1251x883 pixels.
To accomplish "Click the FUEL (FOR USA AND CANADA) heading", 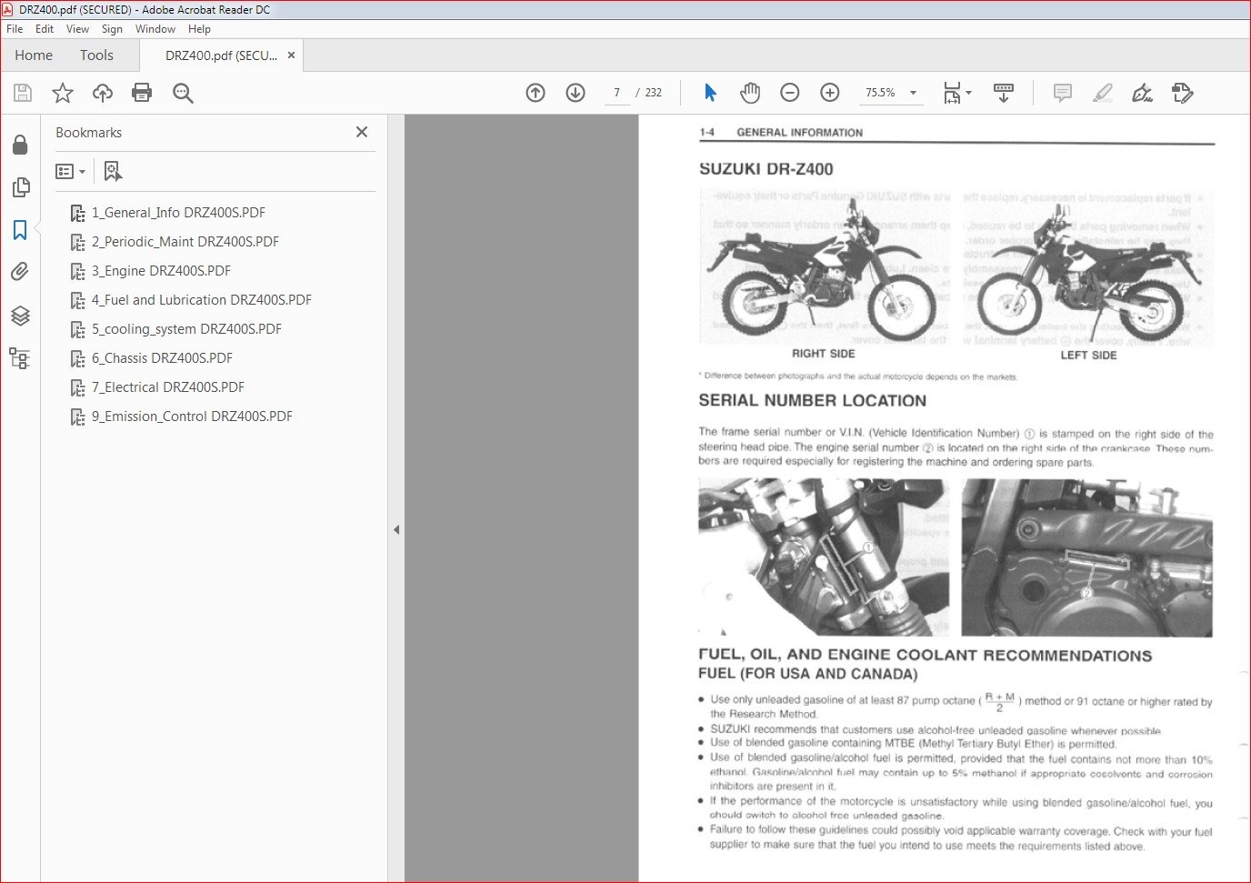I will coord(808,674).
